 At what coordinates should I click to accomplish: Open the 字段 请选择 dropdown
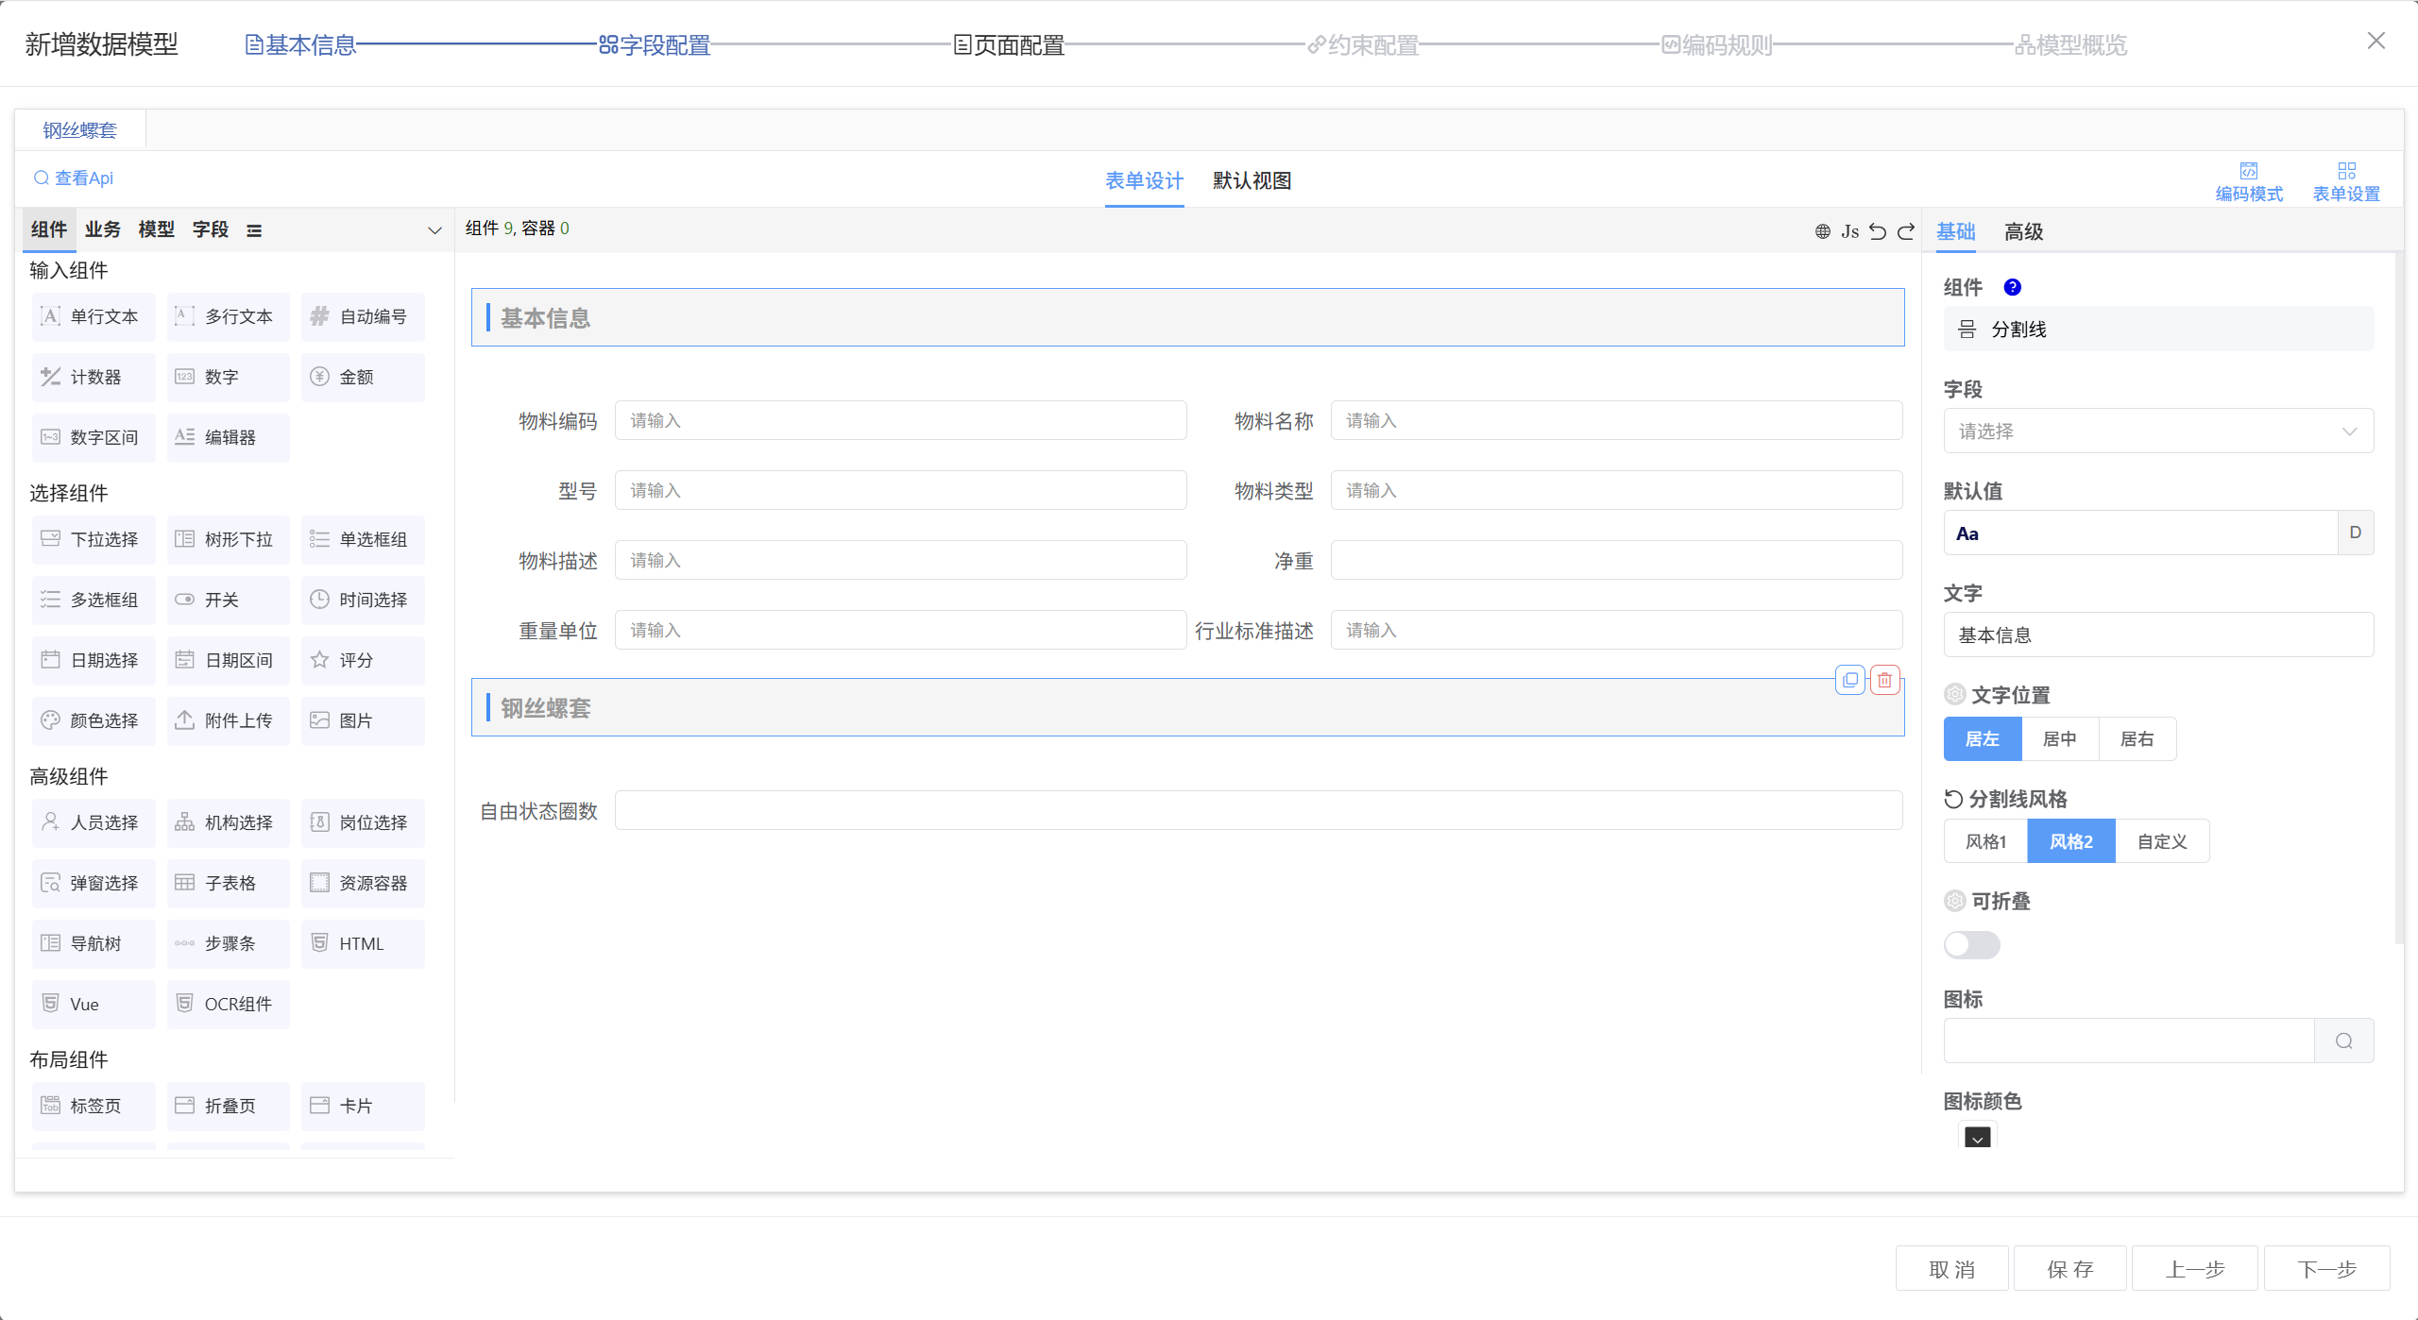pyautogui.click(x=2158, y=432)
